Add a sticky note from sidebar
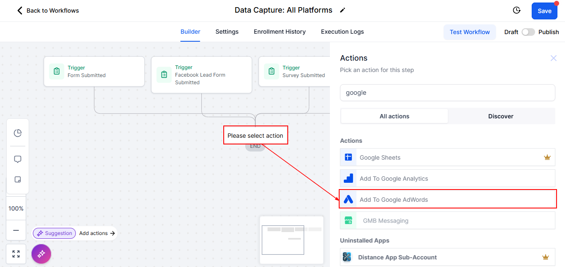The image size is (565, 267). pos(18,179)
